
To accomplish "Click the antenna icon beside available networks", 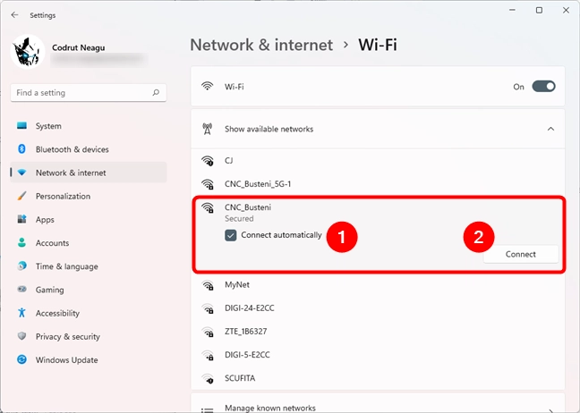I will tap(207, 129).
